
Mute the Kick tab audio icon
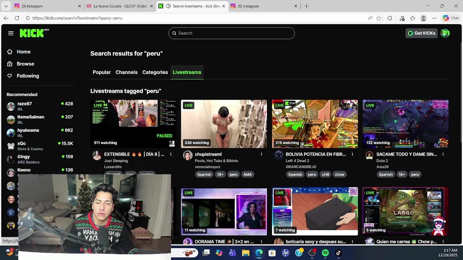coord(168,6)
